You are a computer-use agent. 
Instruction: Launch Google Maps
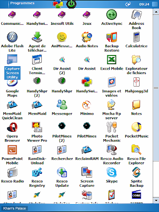point(12,83)
